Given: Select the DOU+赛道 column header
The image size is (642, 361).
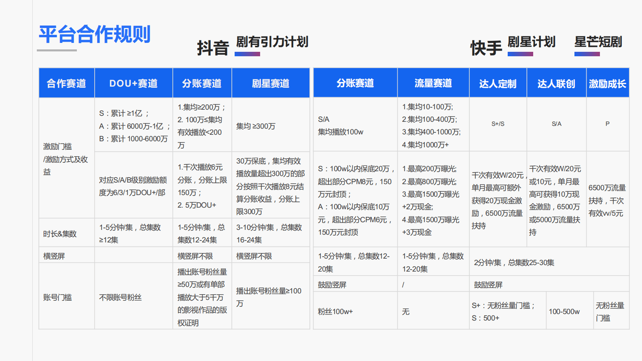Looking at the screenshot, I should click(133, 83).
